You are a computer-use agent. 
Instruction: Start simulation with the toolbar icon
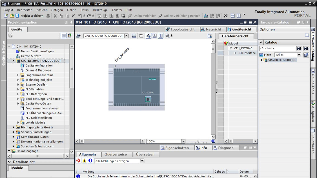coord(118,15)
